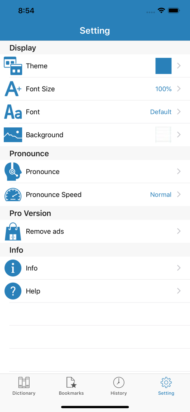Change the Default font value
Viewport: 190px width, 412px height.
(161, 112)
